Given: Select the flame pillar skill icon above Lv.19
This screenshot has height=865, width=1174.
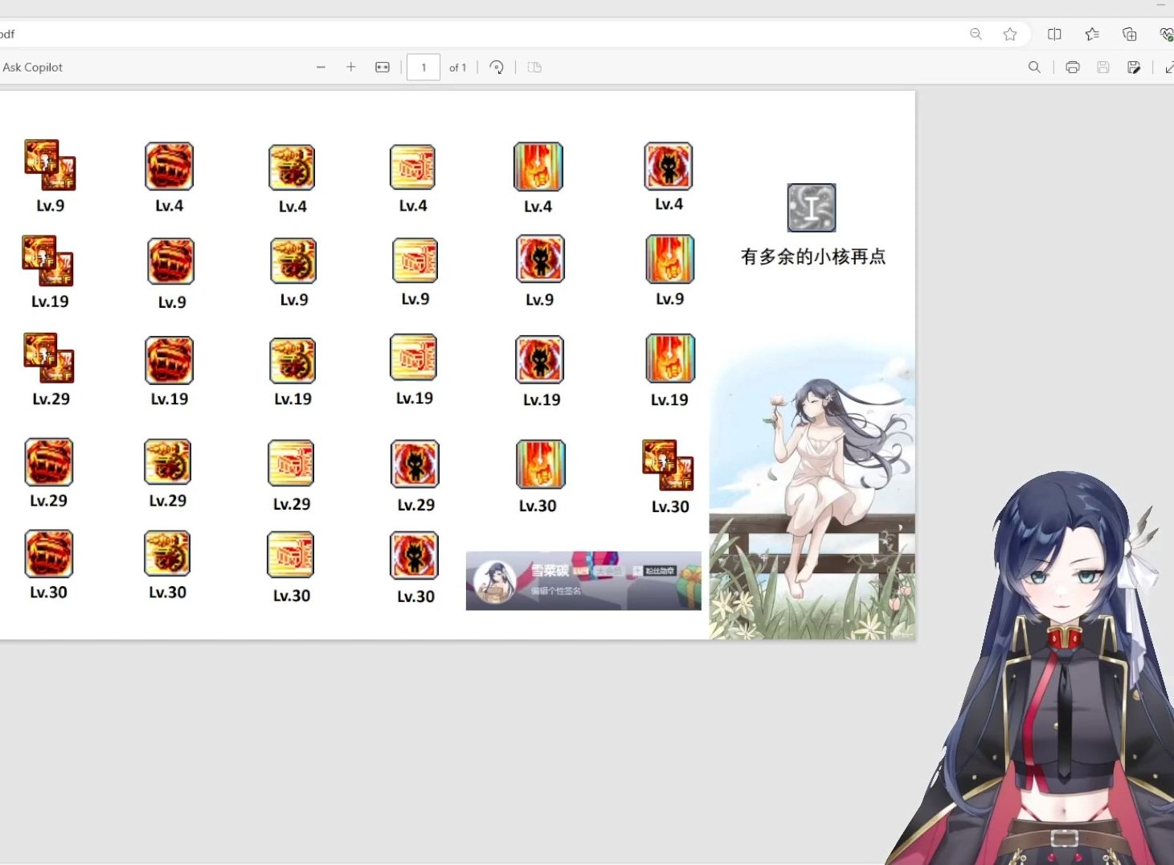Looking at the screenshot, I should 670,358.
